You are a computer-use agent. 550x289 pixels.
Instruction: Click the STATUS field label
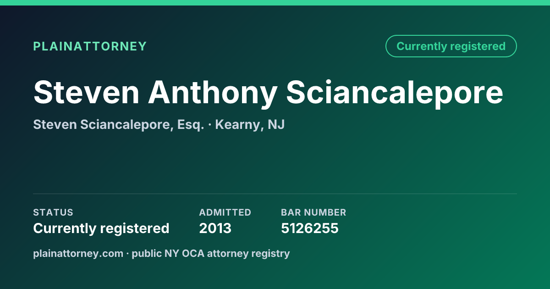(53, 212)
